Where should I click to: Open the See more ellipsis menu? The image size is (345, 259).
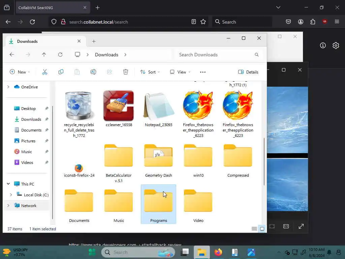coord(203,72)
